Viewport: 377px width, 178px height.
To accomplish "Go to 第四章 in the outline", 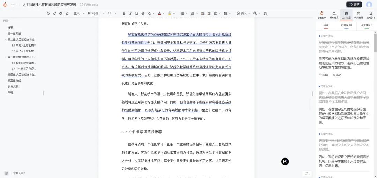I will [x=22, y=75].
